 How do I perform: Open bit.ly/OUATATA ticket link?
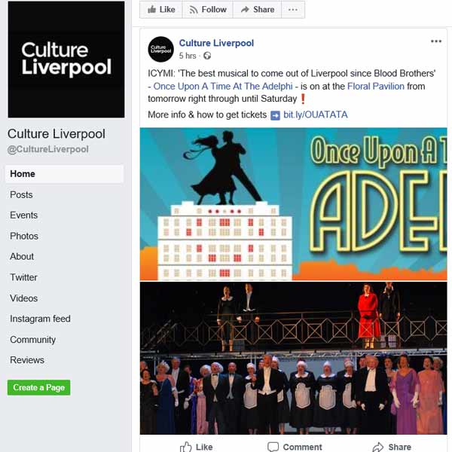[316, 115]
